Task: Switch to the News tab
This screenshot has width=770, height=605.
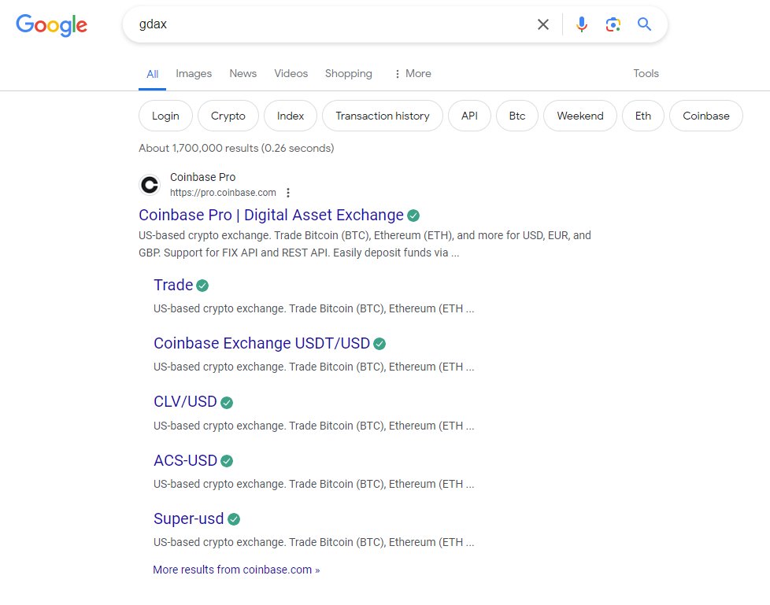Action: [x=242, y=74]
